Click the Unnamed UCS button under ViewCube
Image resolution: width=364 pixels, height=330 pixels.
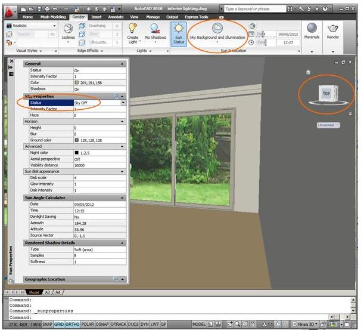[x=328, y=125]
